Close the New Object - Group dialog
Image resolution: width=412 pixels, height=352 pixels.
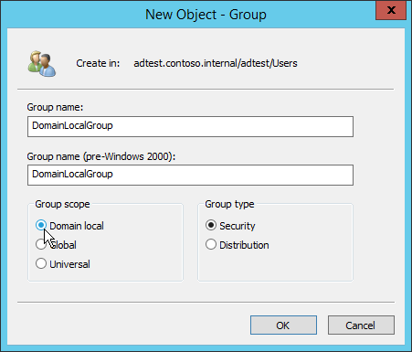click(391, 10)
